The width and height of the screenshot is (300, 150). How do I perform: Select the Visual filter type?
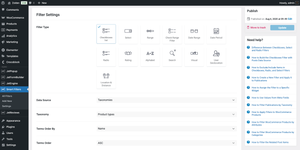(194, 56)
